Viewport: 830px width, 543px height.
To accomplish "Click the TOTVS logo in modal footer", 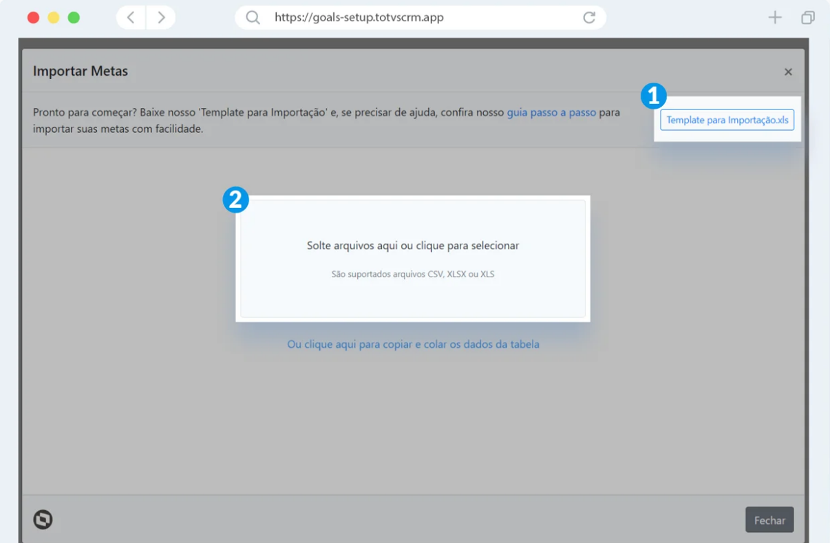I will point(43,520).
